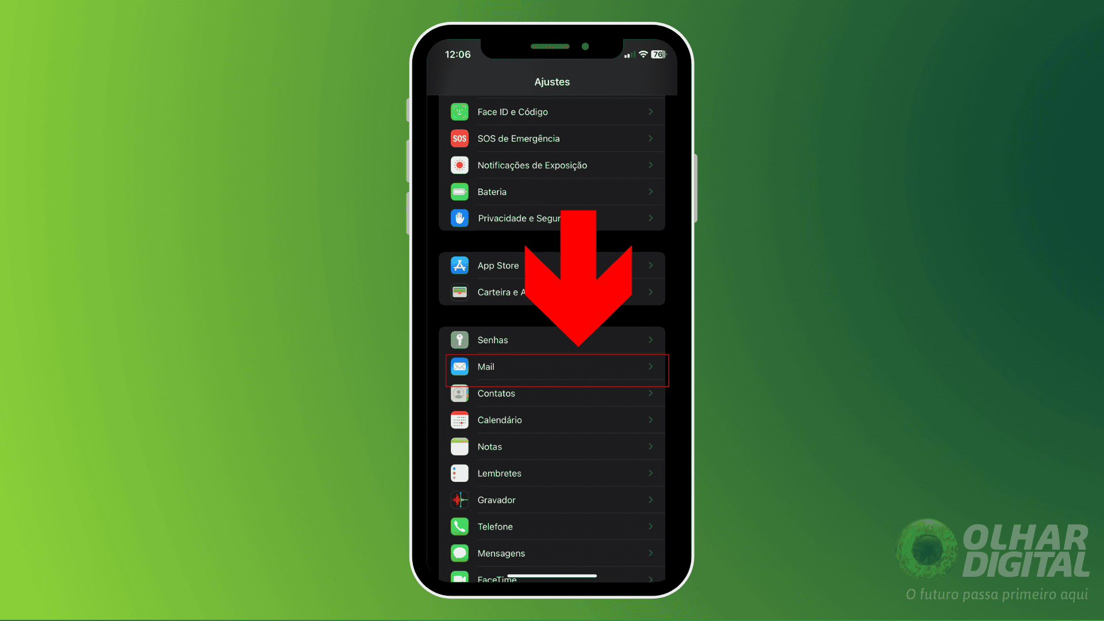Expand the Bateria settings
Screen dimensions: 1104x621
[x=552, y=192]
